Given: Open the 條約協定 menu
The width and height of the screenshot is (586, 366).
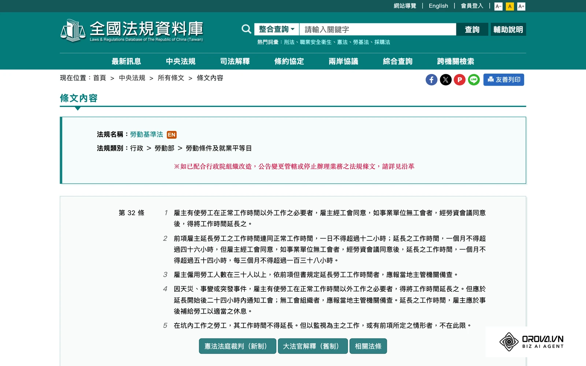Looking at the screenshot, I should [x=289, y=61].
